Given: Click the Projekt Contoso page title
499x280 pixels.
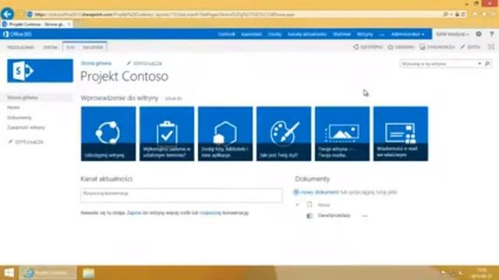Looking at the screenshot, I should coord(124,76).
